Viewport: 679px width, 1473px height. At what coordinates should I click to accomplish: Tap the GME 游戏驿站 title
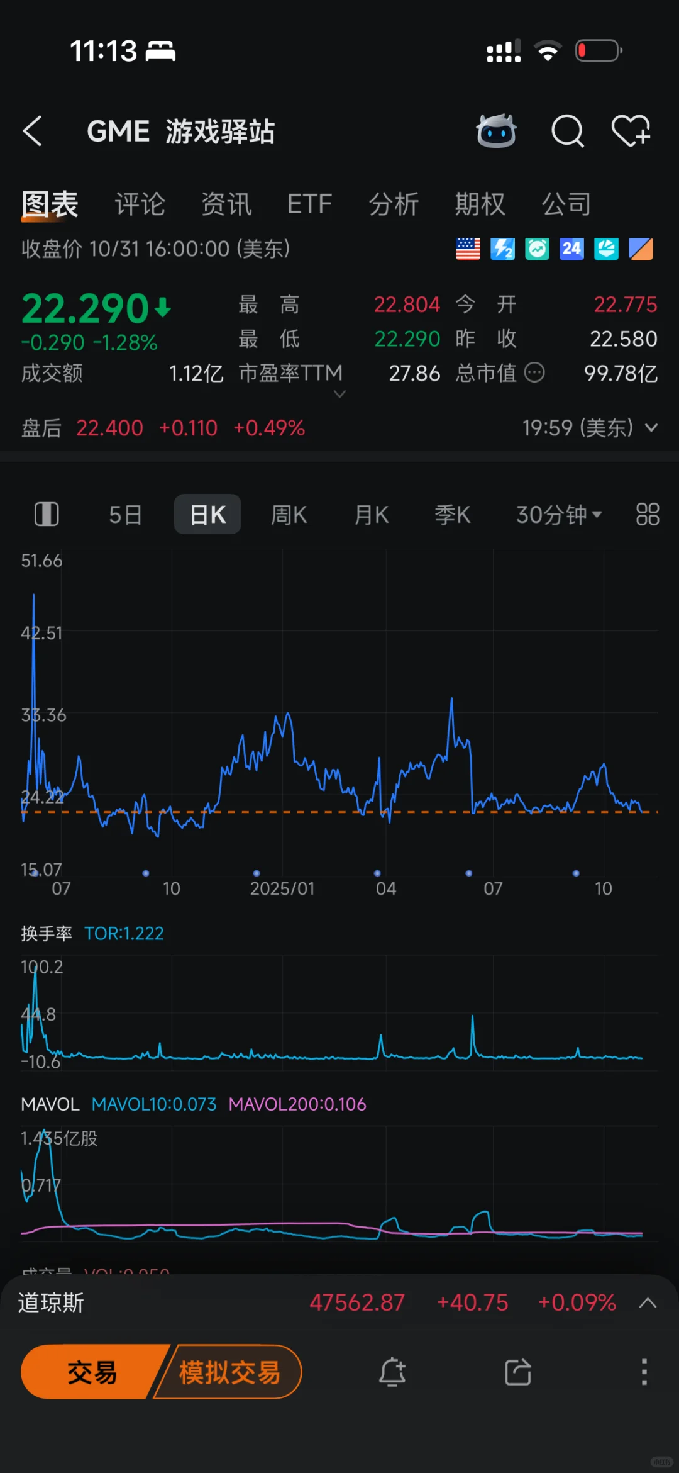pyautogui.click(x=181, y=132)
